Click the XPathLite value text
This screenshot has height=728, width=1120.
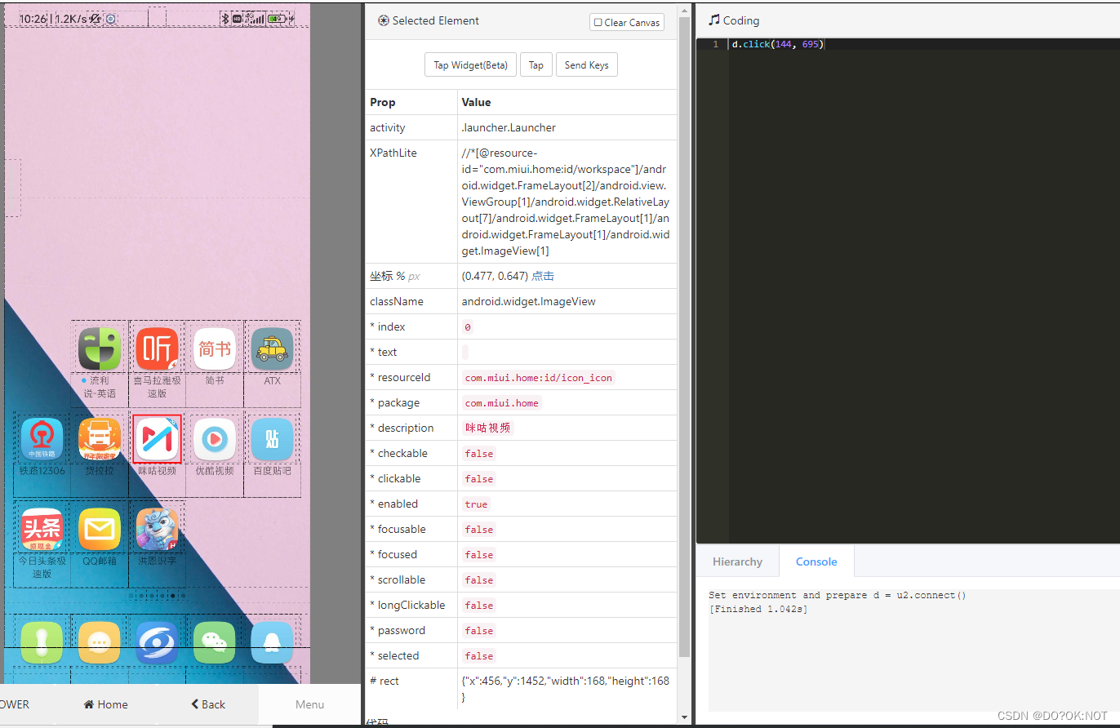(x=566, y=202)
